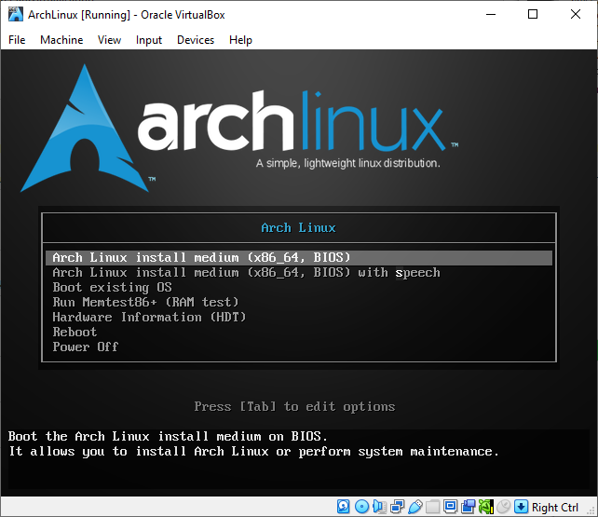Viewport: 598px width, 517px height.
Task: Click the shared folders status icon
Action: (432, 507)
